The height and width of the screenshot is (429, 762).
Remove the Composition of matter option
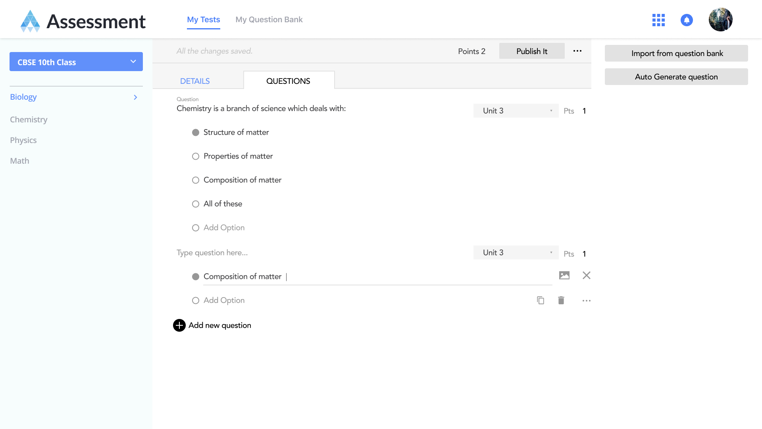pyautogui.click(x=586, y=275)
